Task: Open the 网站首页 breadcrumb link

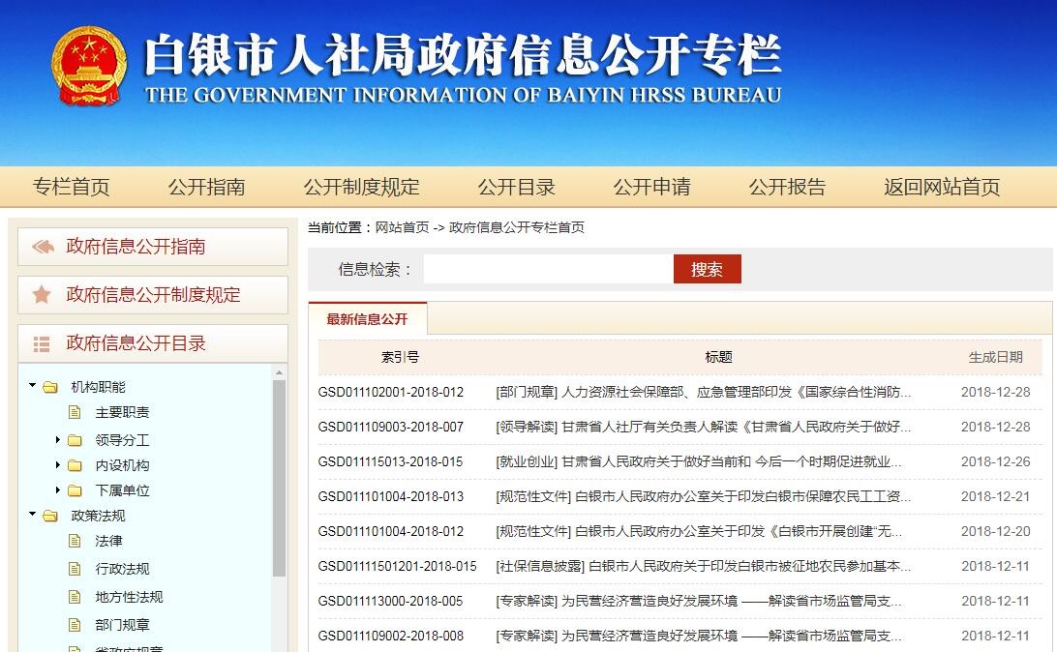Action: point(402,227)
